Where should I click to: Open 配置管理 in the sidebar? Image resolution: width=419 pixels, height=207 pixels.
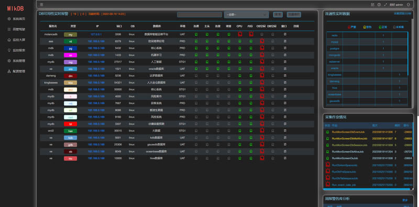coord(16,71)
